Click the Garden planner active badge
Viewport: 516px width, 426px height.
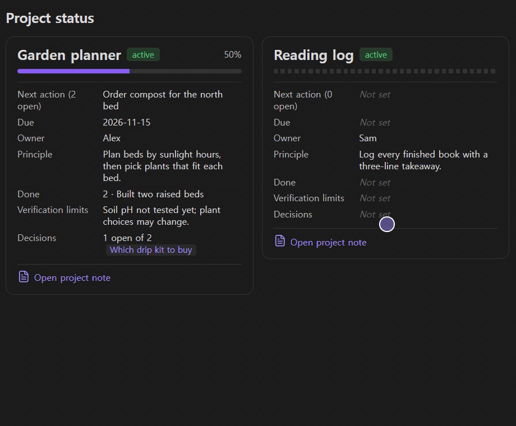click(143, 54)
